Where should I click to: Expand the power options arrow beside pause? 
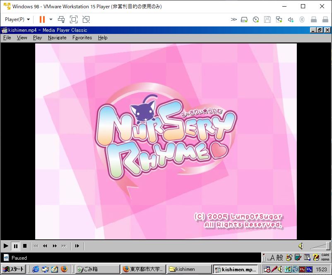[51, 19]
